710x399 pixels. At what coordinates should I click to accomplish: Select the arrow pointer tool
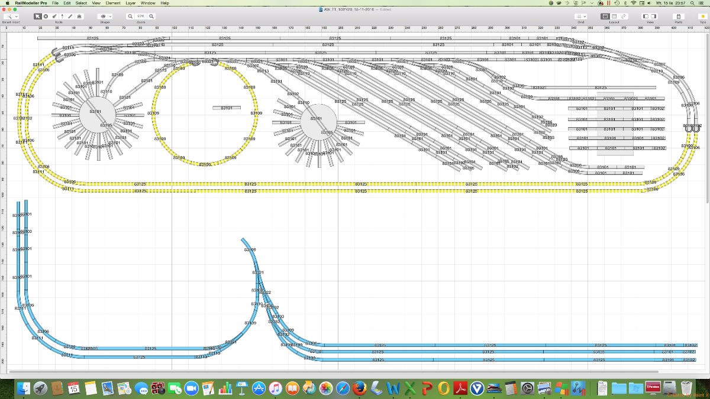[x=37, y=17]
